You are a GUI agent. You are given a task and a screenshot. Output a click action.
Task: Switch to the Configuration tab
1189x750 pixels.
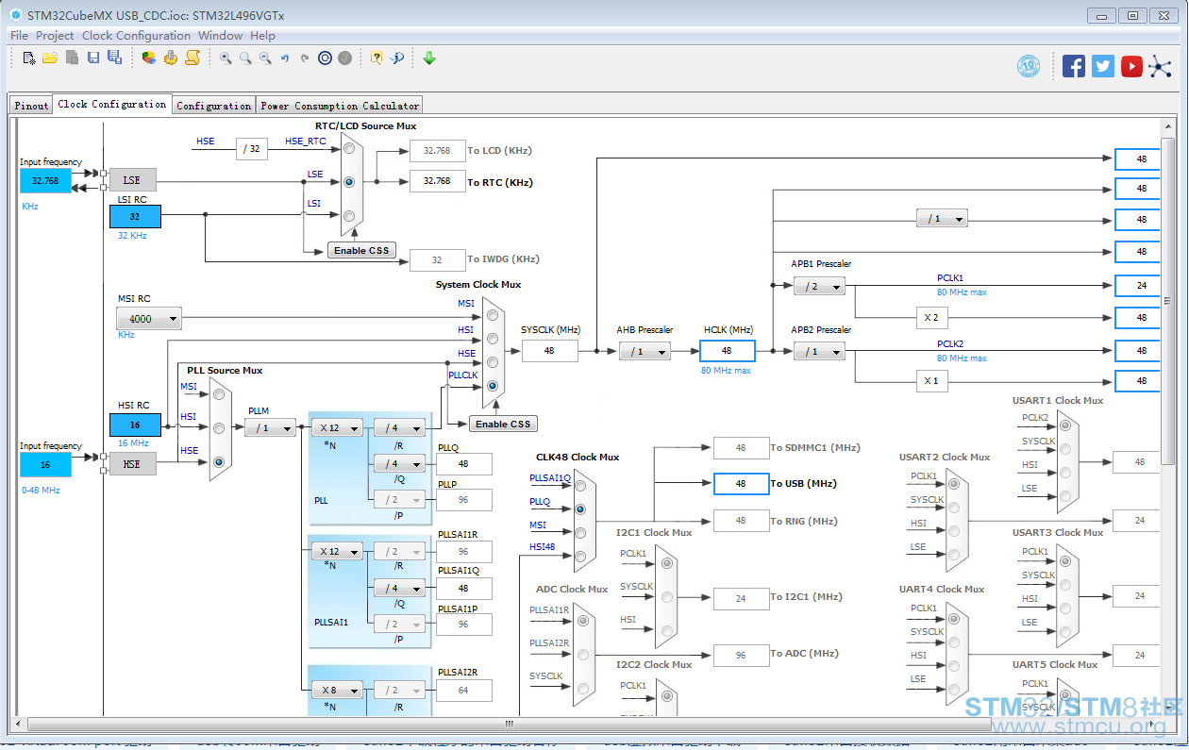point(214,106)
